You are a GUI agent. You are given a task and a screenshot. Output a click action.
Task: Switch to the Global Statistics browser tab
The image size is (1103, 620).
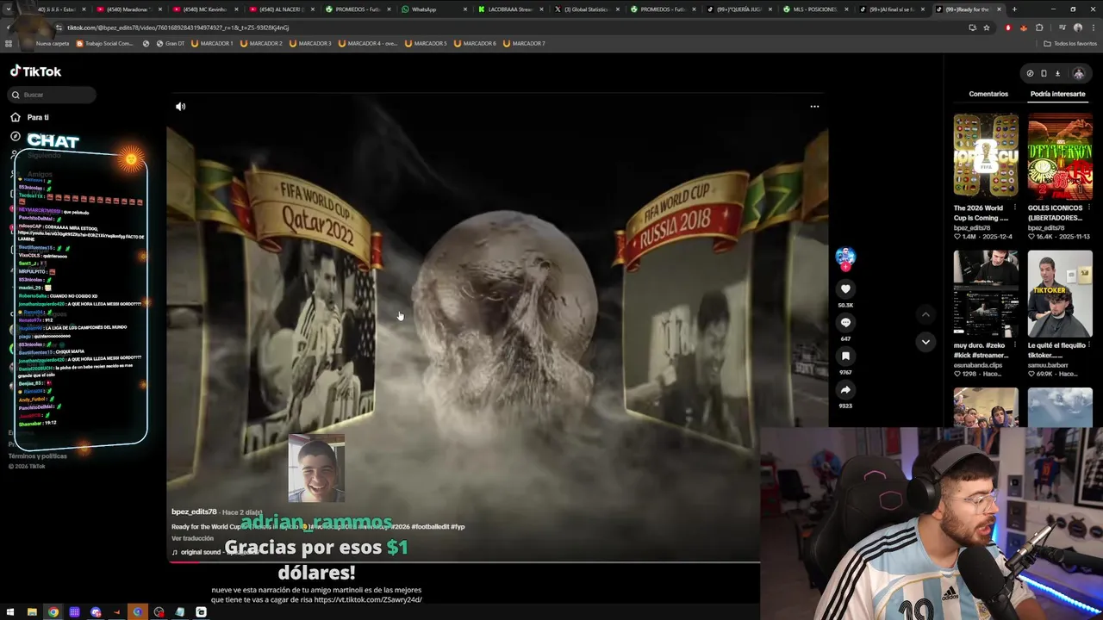coord(587,9)
